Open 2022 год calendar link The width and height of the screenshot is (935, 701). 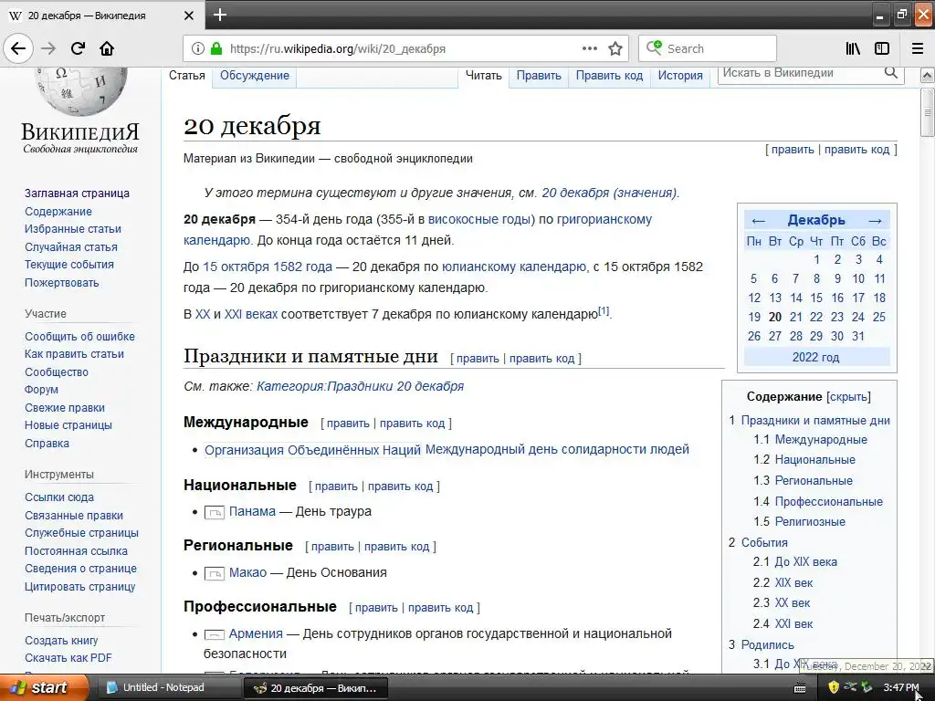click(815, 358)
